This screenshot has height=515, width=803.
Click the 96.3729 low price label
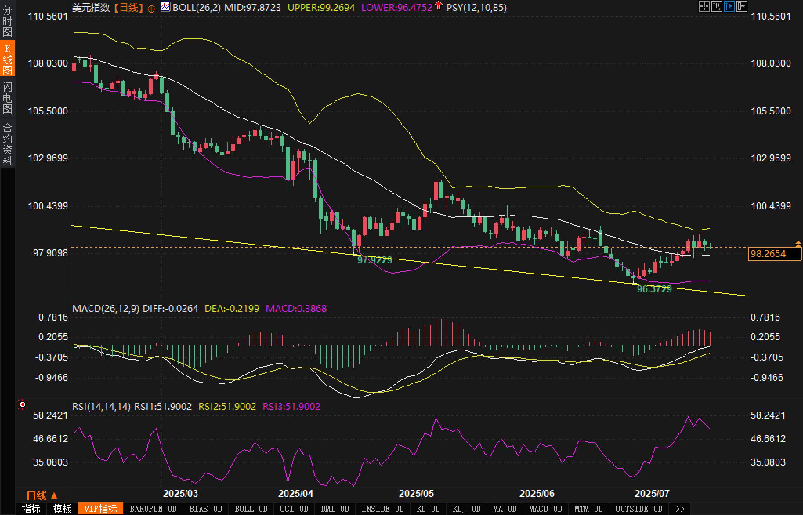654,289
